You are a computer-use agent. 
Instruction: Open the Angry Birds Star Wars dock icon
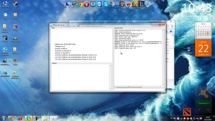pos(122,4)
